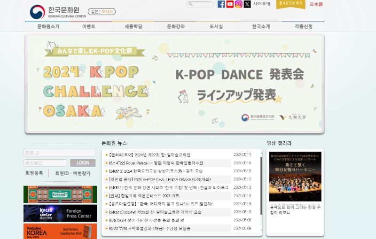Open news 【응모마감연장】K-퀴즈 챌린지

(x=161, y=204)
